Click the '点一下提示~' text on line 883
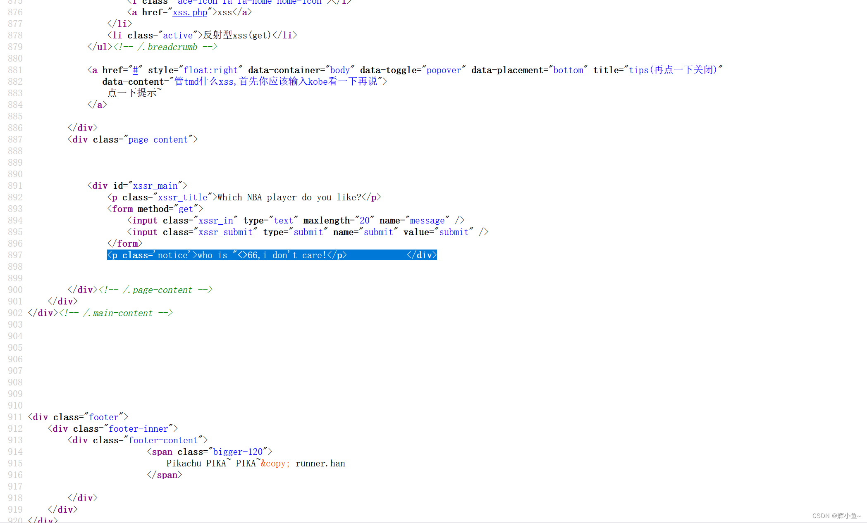Image resolution: width=867 pixels, height=523 pixels. point(134,93)
